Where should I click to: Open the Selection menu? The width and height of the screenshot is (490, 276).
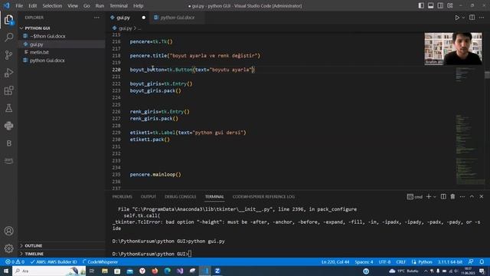[52, 5]
